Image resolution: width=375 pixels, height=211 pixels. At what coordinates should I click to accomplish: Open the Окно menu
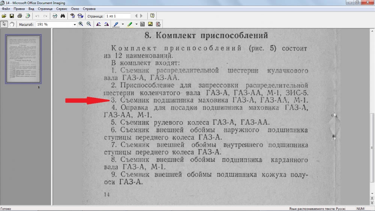[75, 9]
